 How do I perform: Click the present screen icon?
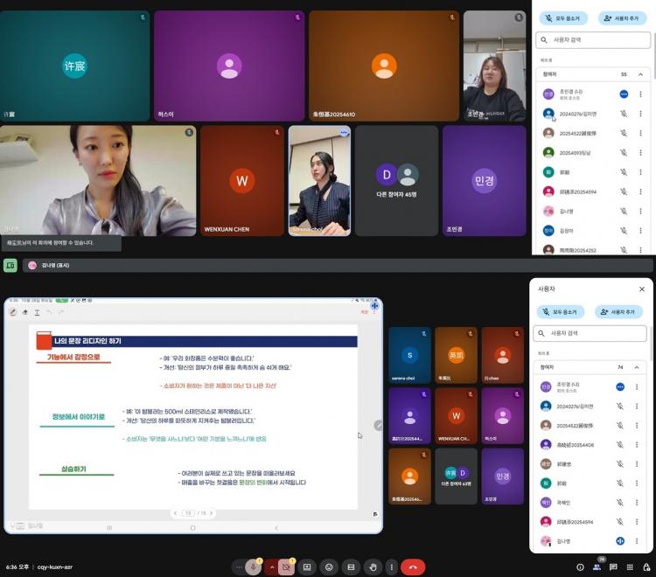pyautogui.click(x=307, y=567)
